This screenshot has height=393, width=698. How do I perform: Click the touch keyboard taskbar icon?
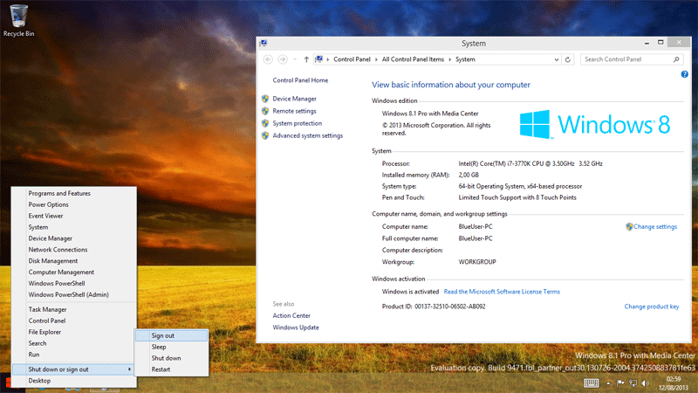click(x=592, y=383)
